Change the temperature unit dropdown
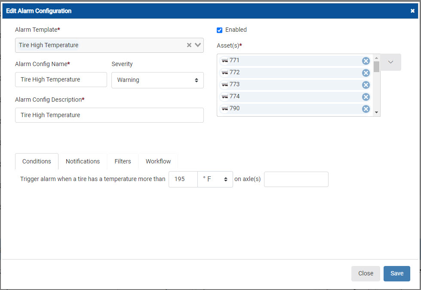 pos(215,179)
